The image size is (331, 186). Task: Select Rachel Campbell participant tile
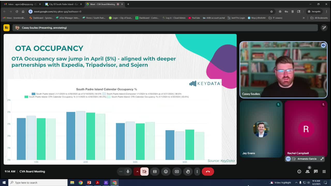pos(306,129)
